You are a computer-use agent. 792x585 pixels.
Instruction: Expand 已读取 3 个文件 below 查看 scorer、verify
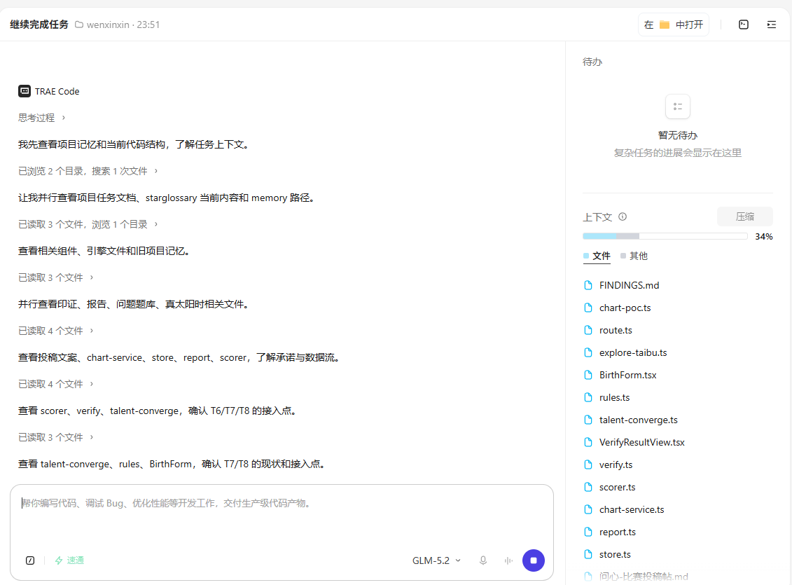point(55,437)
